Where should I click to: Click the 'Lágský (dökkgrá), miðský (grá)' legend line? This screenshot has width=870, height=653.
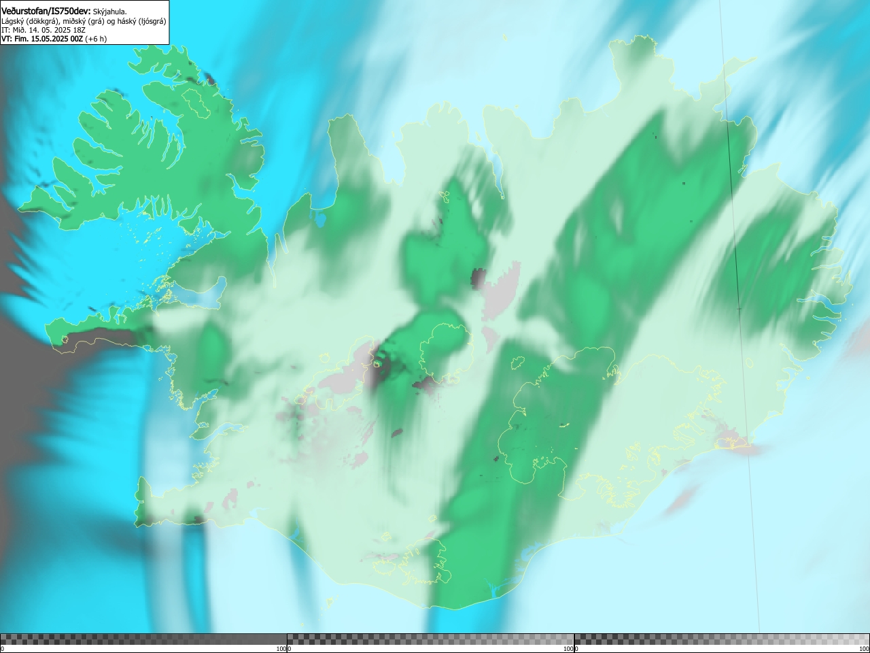click(x=54, y=21)
